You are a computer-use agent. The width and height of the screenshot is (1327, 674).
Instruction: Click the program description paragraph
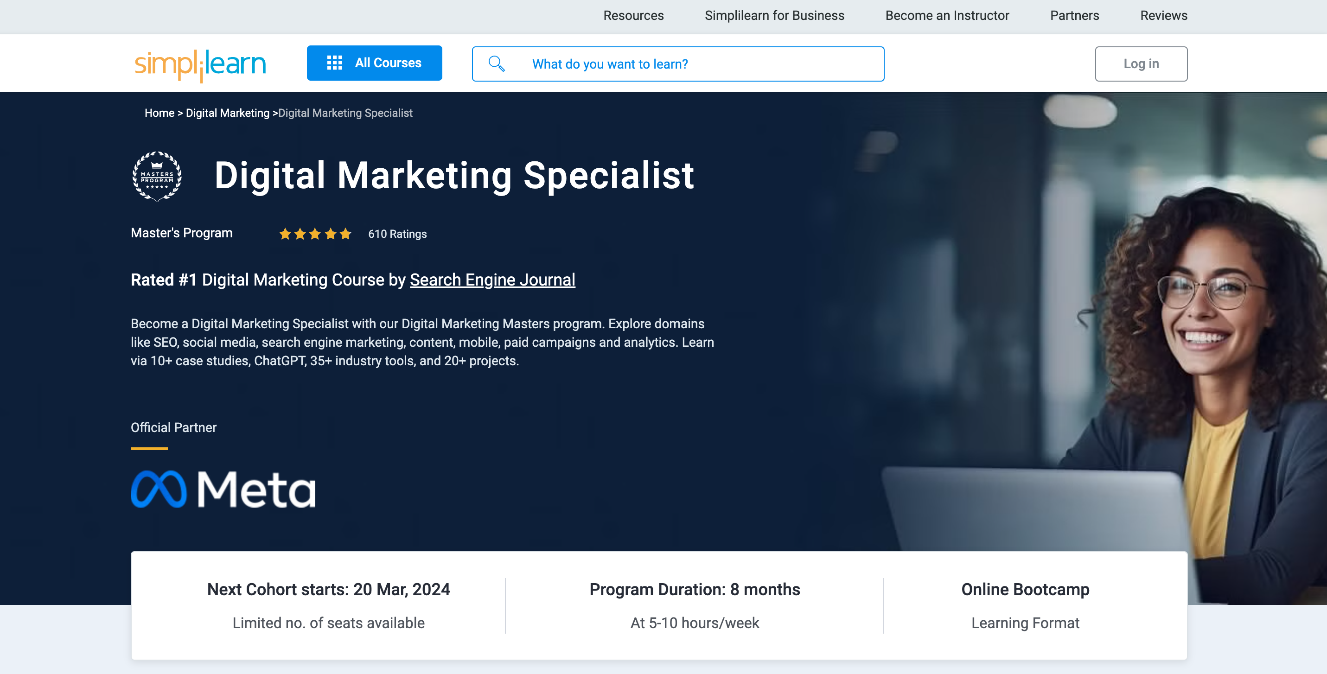point(422,343)
